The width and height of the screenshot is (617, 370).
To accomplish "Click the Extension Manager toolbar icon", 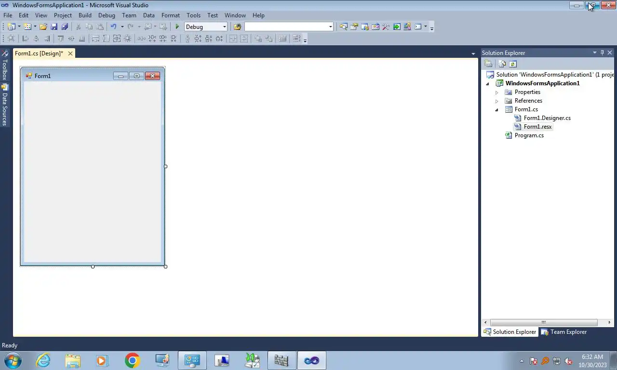I will 407,27.
